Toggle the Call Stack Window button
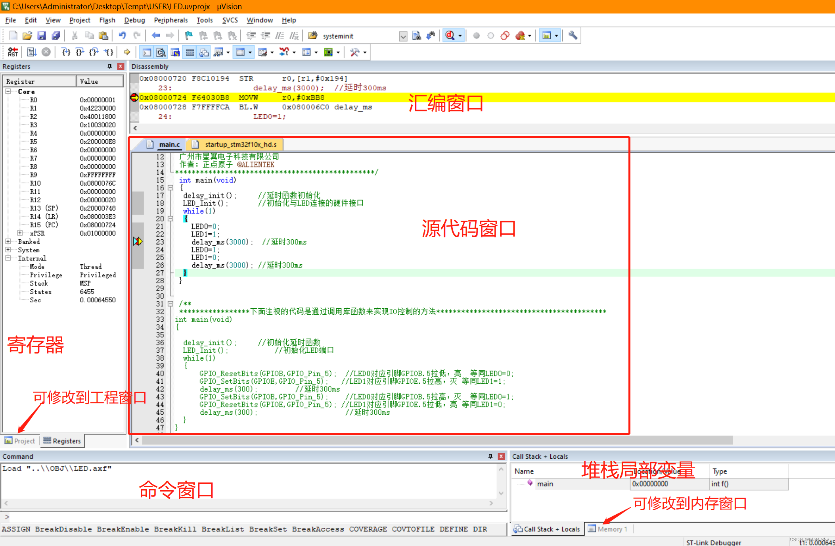The image size is (835, 546). pyautogui.click(x=204, y=52)
